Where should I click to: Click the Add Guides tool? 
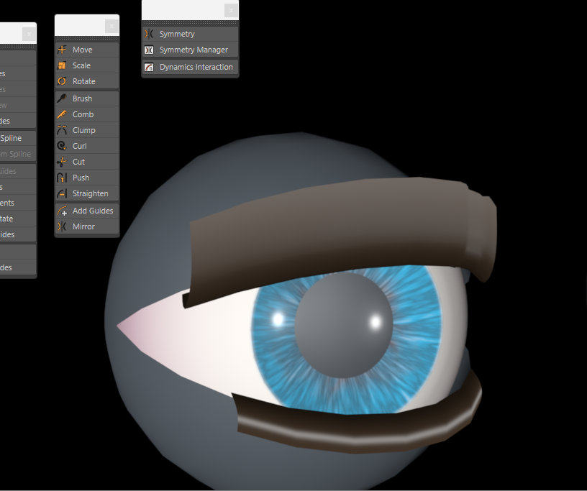point(92,211)
